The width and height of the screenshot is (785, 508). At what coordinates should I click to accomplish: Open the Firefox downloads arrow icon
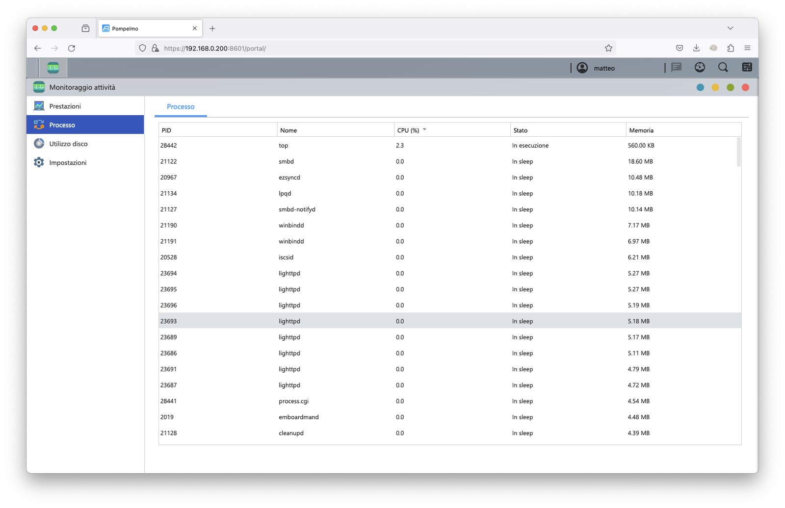point(696,48)
